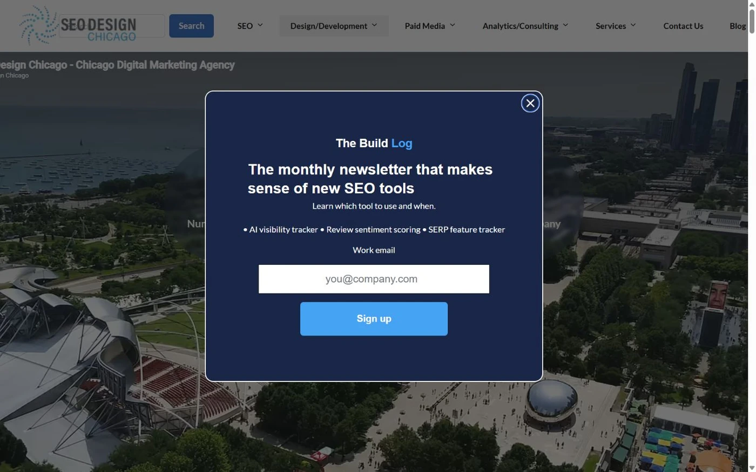Click the 'Work email' label
This screenshot has height=472, width=756.
click(374, 250)
